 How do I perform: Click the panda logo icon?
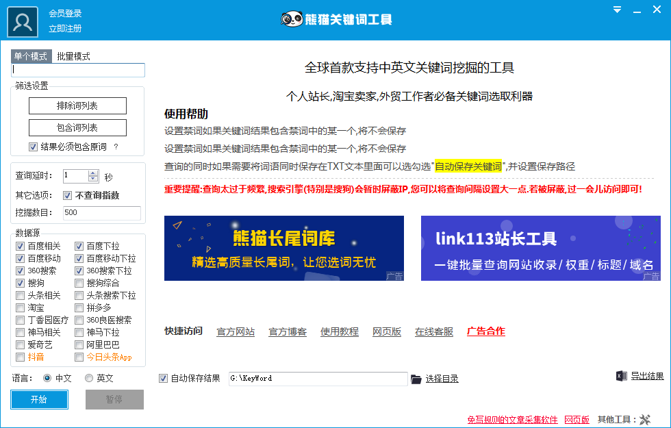click(x=292, y=19)
